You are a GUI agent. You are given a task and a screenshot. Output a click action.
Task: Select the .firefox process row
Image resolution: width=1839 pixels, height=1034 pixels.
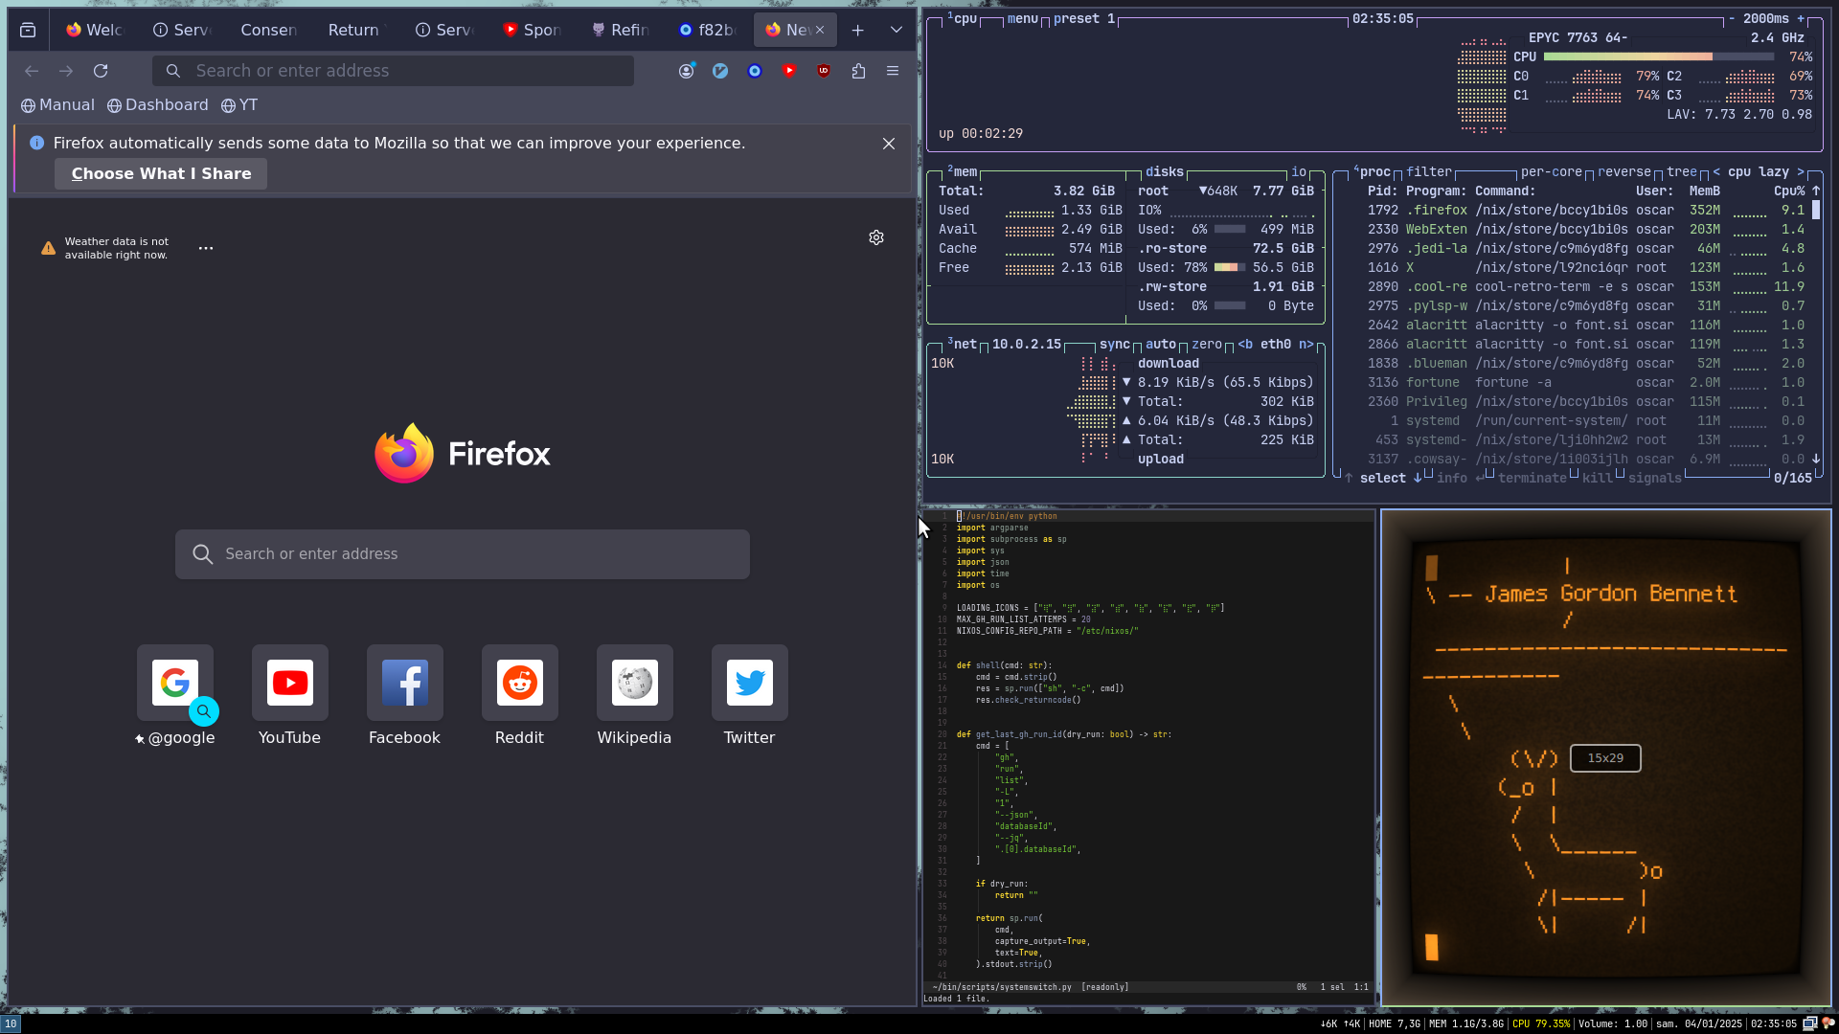click(x=1585, y=211)
